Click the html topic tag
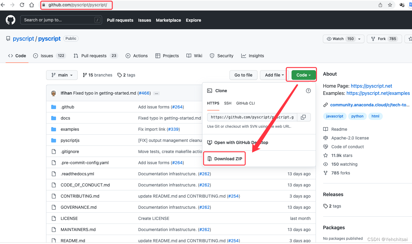 [x=375, y=116]
